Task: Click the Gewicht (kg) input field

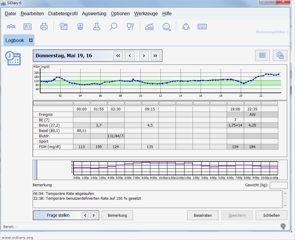Action: (278, 185)
